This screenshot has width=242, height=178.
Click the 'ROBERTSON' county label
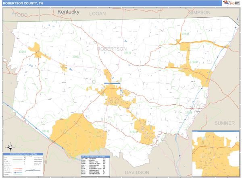(x=112, y=49)
